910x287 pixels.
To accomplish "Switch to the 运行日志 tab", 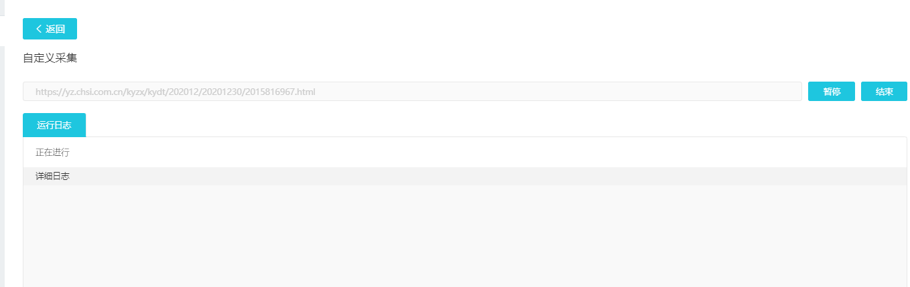I will (x=54, y=125).
